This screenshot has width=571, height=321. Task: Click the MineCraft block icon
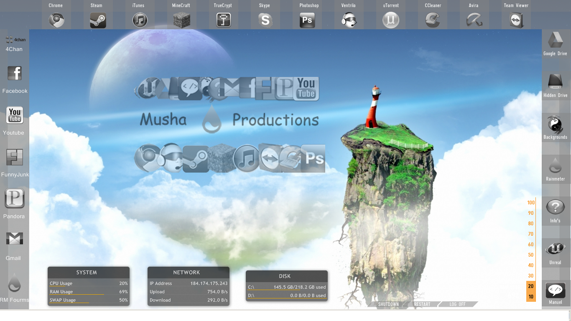[181, 20]
